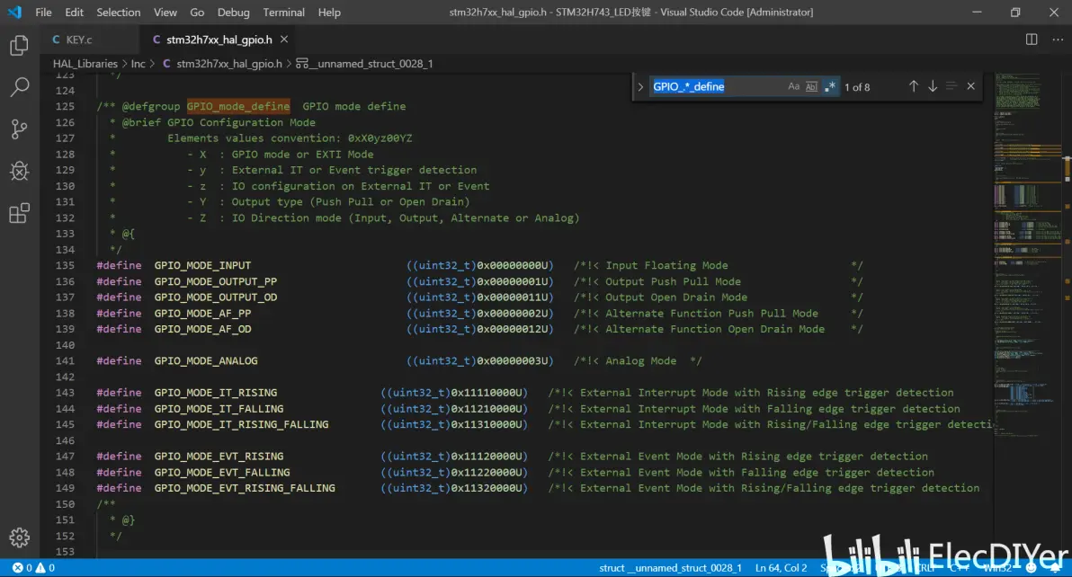Screen dimensions: 1072x577
Task: Toggle Use Regular Expression in find widget
Action: (x=830, y=86)
